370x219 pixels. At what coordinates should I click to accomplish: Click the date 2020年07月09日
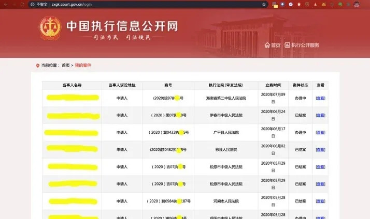pos(273,98)
